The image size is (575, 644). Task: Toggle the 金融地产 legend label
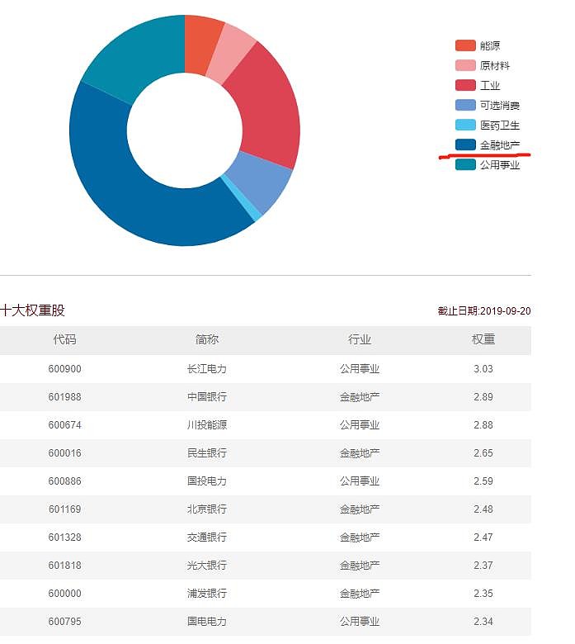pyautogui.click(x=500, y=145)
